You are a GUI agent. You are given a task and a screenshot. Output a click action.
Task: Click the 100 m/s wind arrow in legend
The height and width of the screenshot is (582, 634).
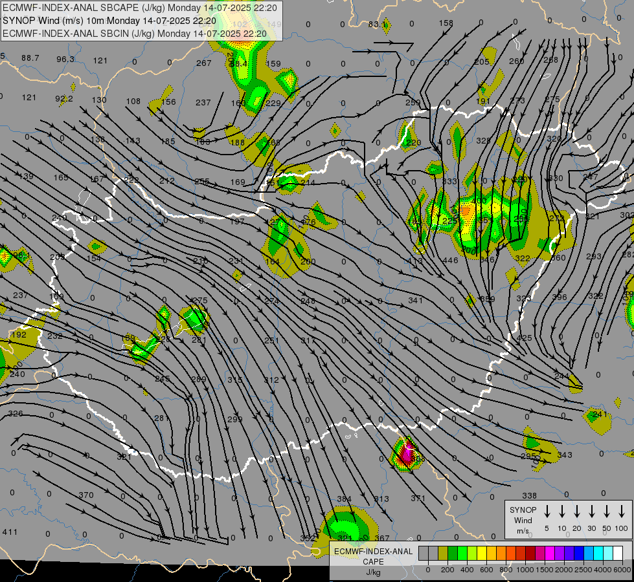coord(622,512)
